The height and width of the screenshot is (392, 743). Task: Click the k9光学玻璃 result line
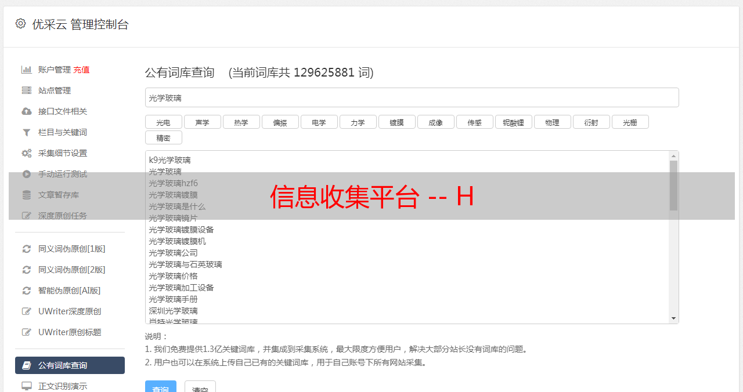coord(169,160)
